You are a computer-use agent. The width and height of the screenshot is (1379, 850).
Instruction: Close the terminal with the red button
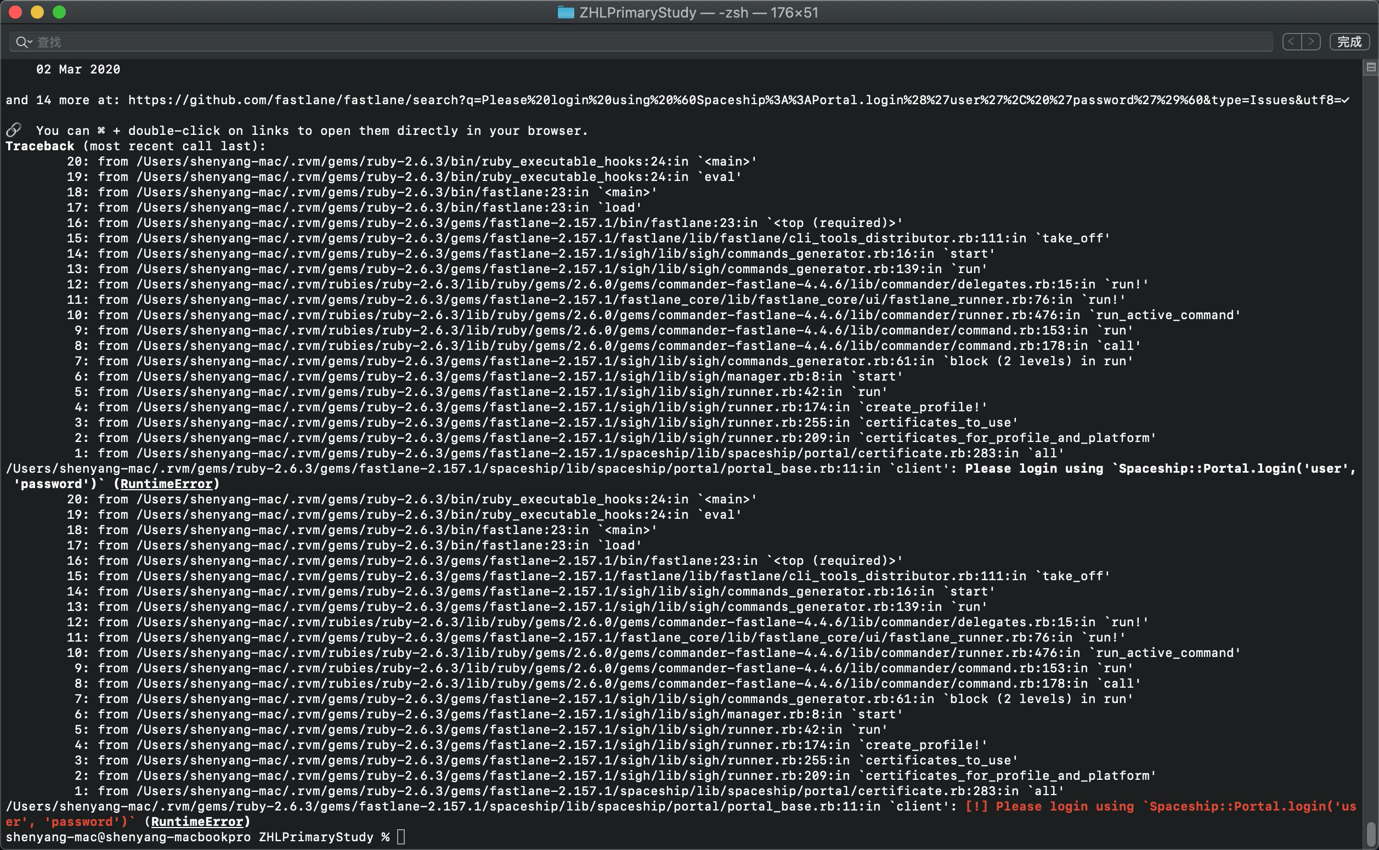click(x=15, y=13)
